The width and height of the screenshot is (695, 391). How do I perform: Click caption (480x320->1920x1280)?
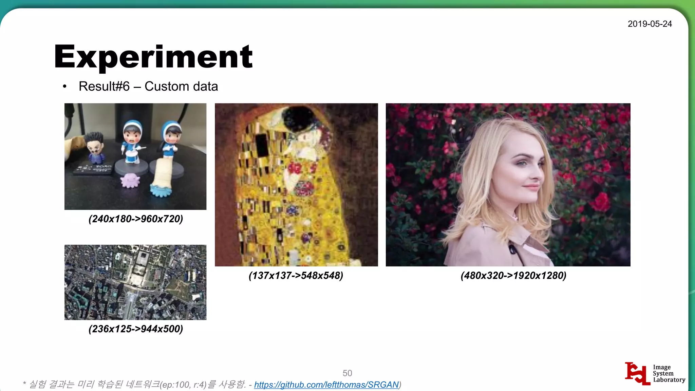click(x=513, y=276)
